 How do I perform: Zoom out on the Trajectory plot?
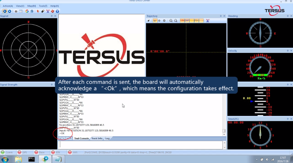pos(176,21)
